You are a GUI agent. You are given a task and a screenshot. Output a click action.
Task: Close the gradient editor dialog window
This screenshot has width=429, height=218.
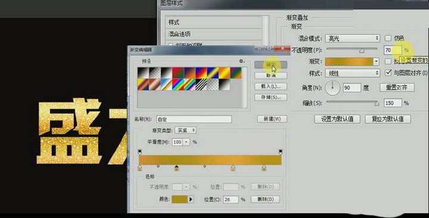point(282,48)
